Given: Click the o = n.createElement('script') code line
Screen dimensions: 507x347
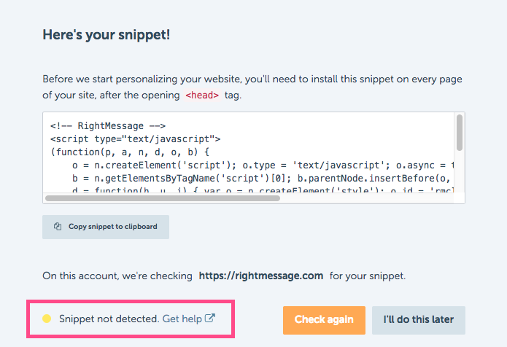Looking at the screenshot, I should (x=263, y=165).
